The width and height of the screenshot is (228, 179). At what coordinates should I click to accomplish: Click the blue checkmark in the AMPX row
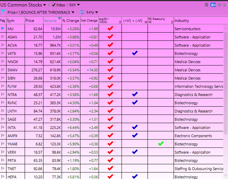tap(135, 135)
